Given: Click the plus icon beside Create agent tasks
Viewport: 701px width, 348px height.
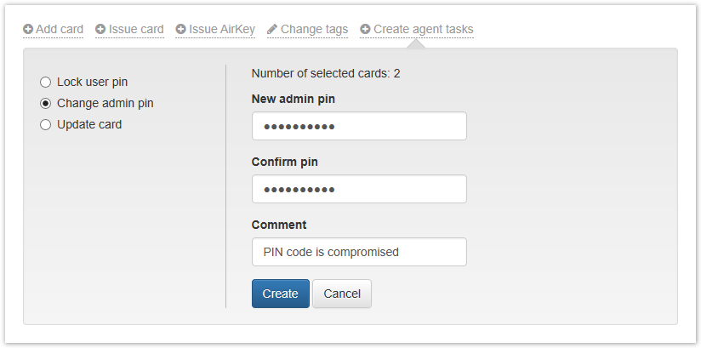Looking at the screenshot, I should (x=365, y=29).
